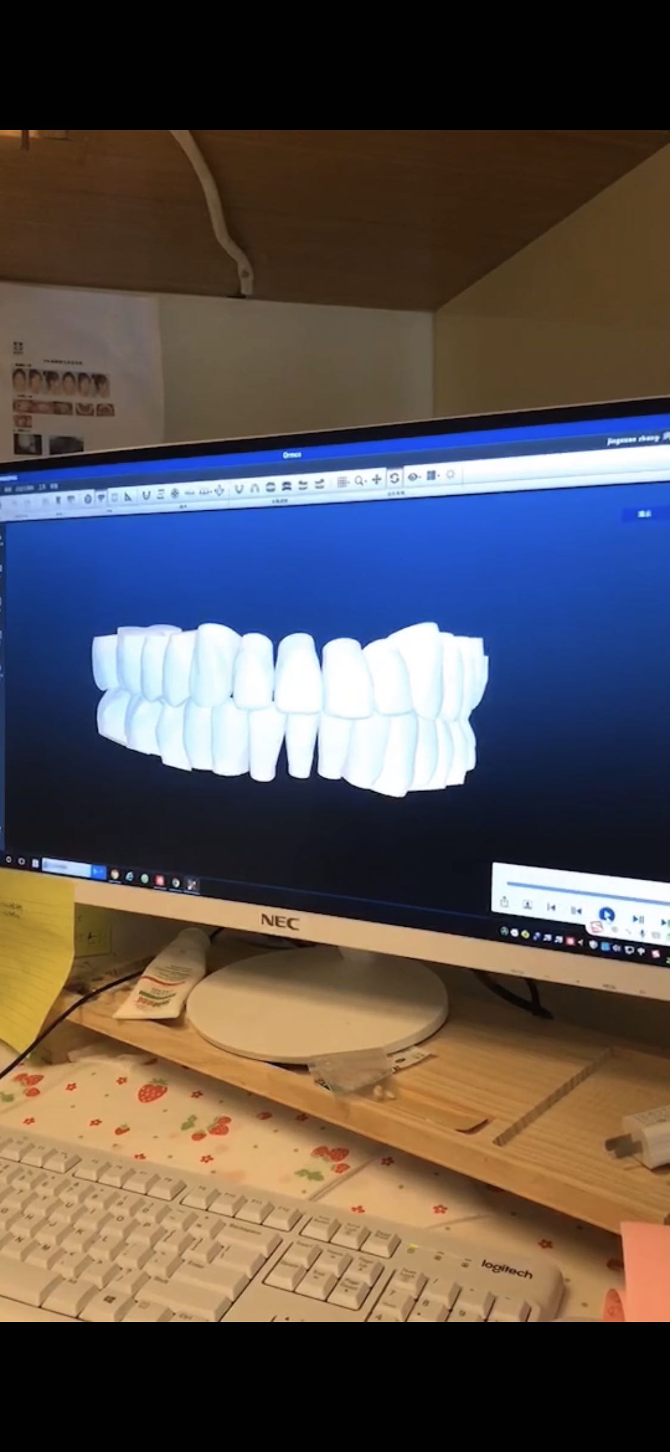Click the four-way move arrows icon
Image resolution: width=670 pixels, height=1452 pixels.
(x=220, y=491)
